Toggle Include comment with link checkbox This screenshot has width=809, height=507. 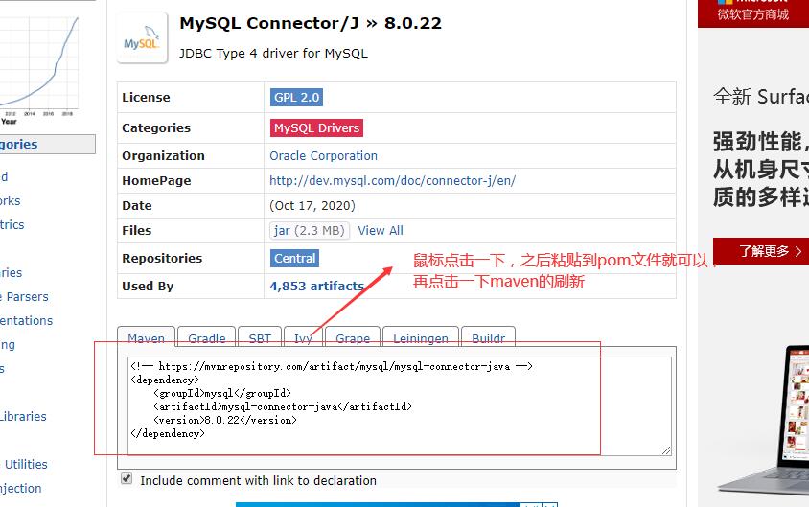[x=127, y=479]
